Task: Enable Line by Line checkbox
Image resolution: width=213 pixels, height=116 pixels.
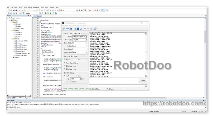Action: coord(65,82)
